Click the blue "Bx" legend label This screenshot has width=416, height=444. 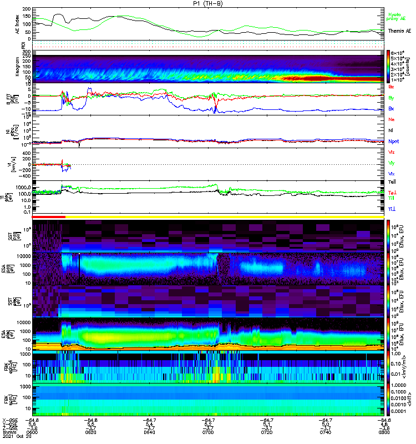391,109
